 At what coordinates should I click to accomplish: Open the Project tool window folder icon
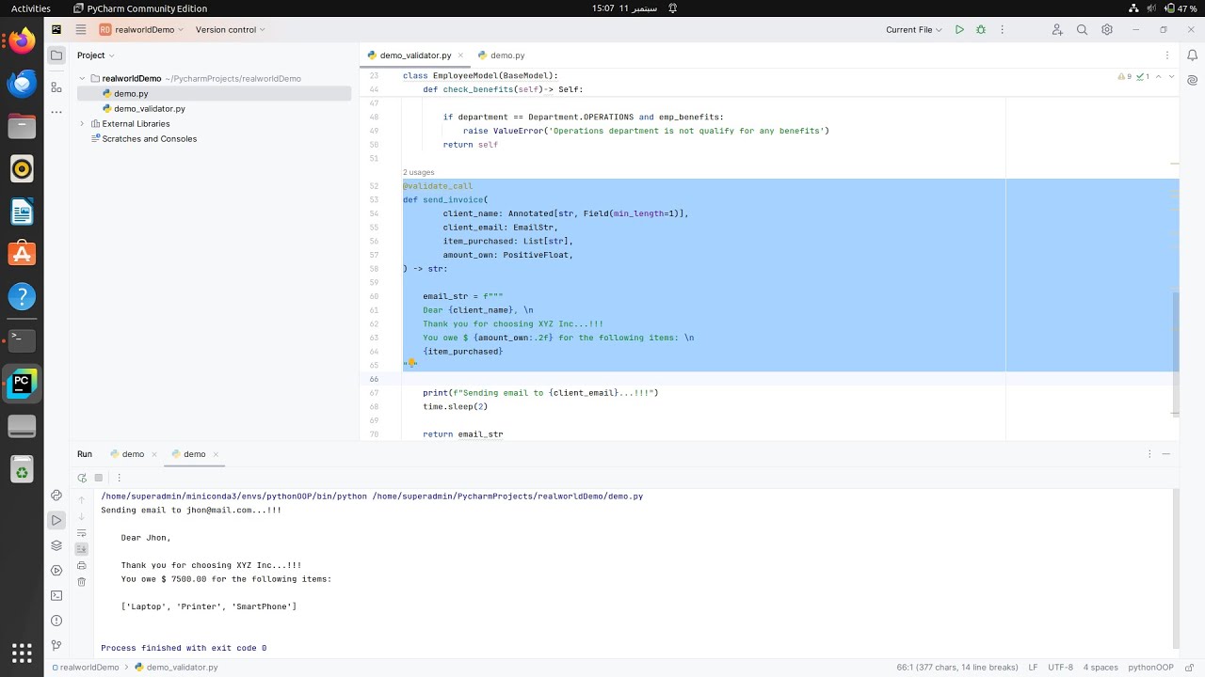tap(56, 55)
